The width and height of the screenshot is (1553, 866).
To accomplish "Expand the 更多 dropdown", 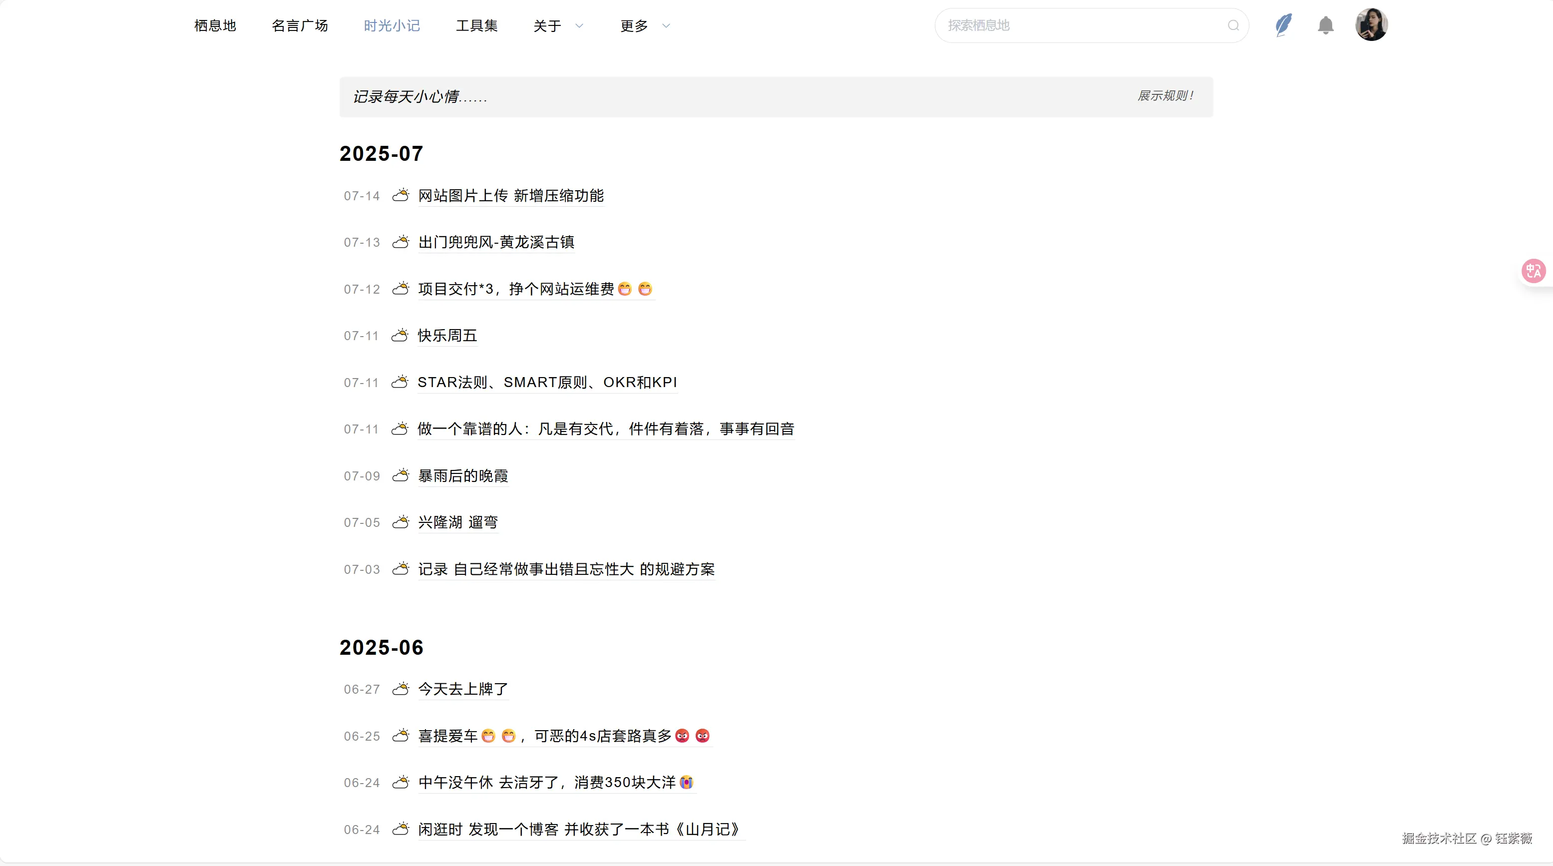I will (x=643, y=25).
